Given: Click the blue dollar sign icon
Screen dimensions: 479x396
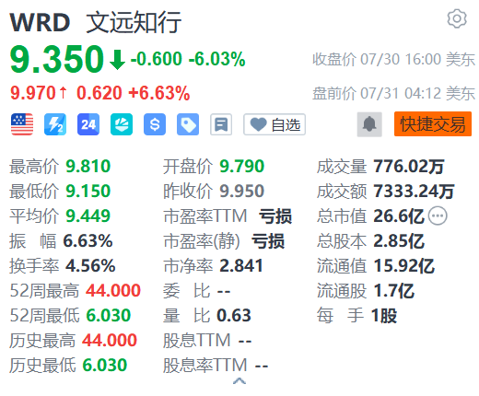Looking at the screenshot, I should (155, 124).
